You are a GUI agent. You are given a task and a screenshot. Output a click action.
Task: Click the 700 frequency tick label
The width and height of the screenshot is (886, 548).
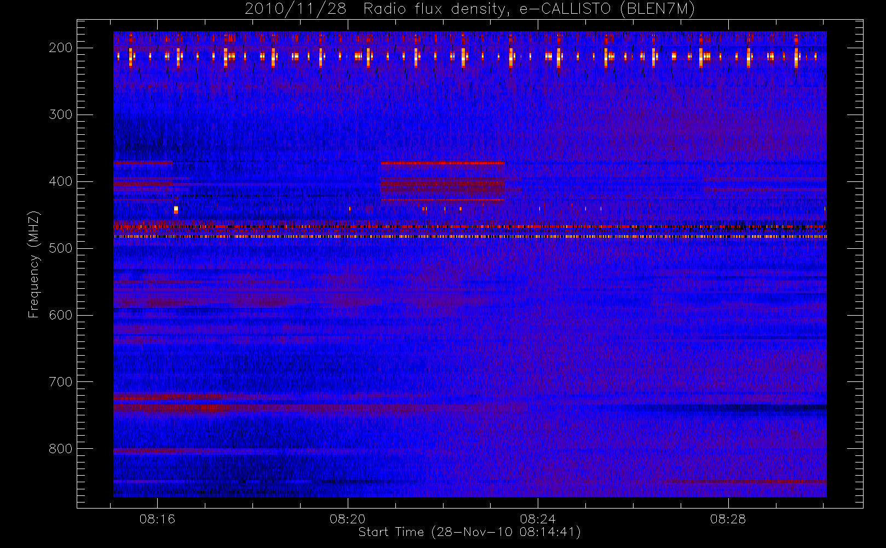(x=61, y=382)
